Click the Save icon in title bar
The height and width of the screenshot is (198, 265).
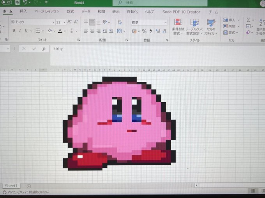[17, 2]
